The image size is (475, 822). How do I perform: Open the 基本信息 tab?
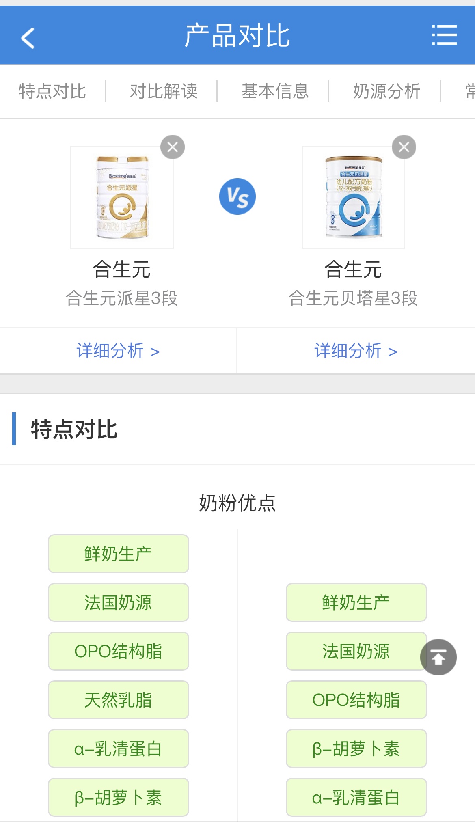pos(275,91)
